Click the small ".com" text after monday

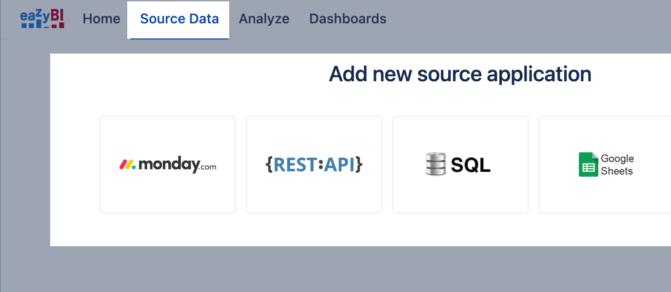208,167
